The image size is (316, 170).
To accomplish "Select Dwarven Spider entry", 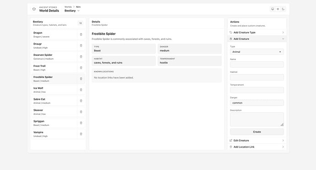I will (54, 57).
